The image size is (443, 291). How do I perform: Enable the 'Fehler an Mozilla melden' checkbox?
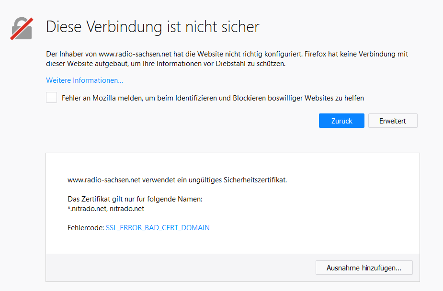tap(51, 98)
